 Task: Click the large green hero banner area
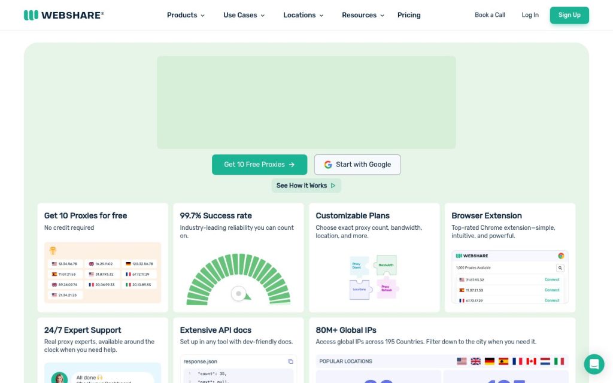click(x=306, y=102)
